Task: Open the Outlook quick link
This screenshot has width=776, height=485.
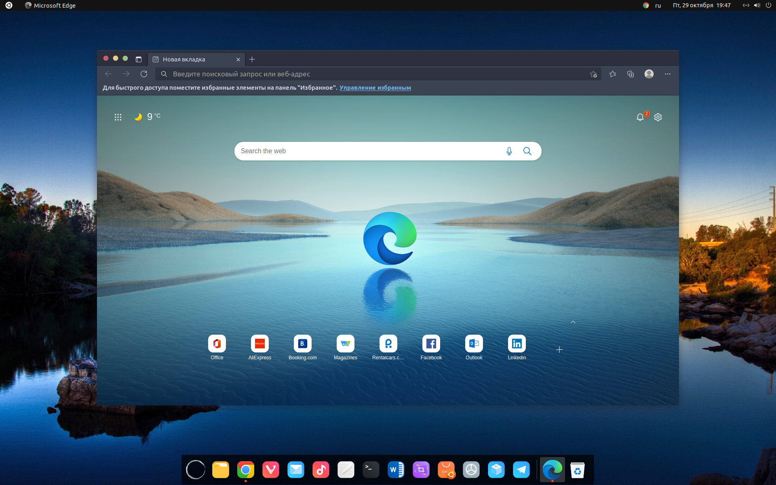Action: click(x=474, y=348)
